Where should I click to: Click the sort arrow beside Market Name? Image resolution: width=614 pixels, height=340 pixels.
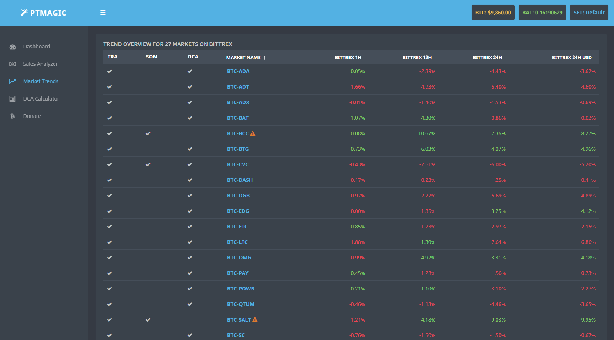264,58
